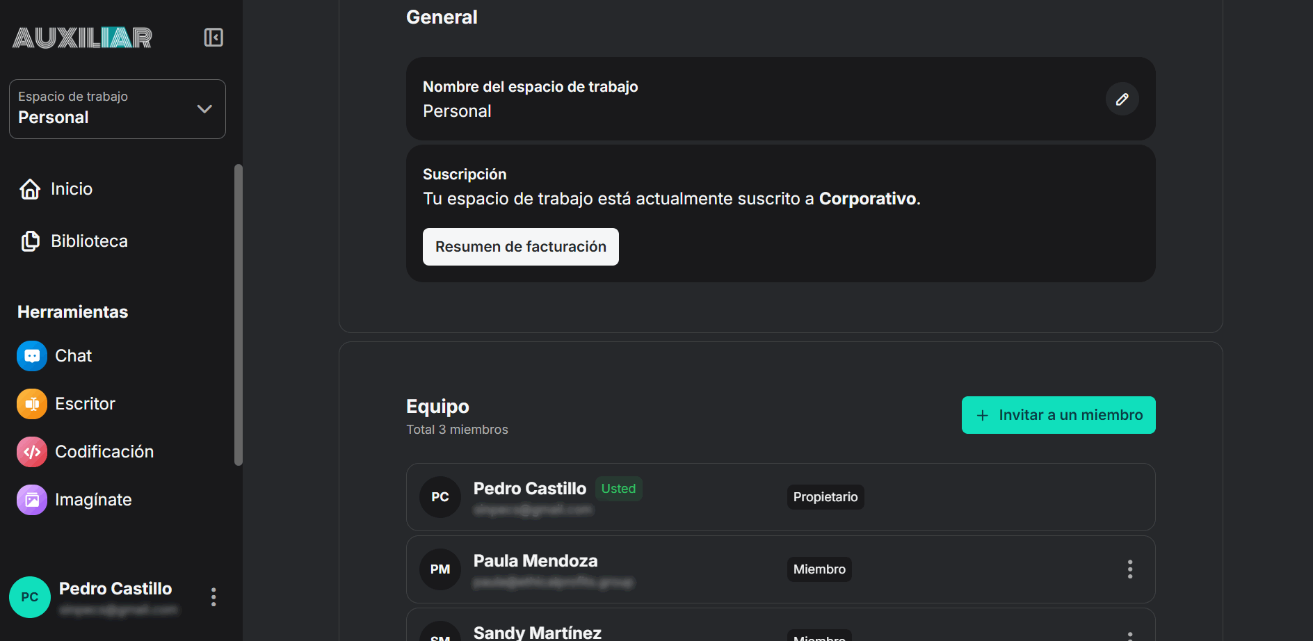Open the Espacio de trabajo Personal dropdown
The height and width of the screenshot is (641, 1313).
117,109
